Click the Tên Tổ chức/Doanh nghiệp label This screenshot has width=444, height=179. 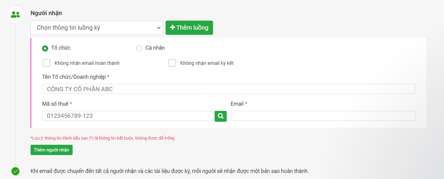click(x=74, y=77)
